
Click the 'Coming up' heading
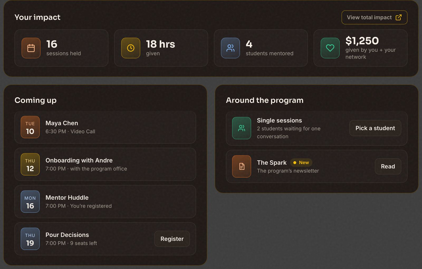pyautogui.click(x=36, y=100)
